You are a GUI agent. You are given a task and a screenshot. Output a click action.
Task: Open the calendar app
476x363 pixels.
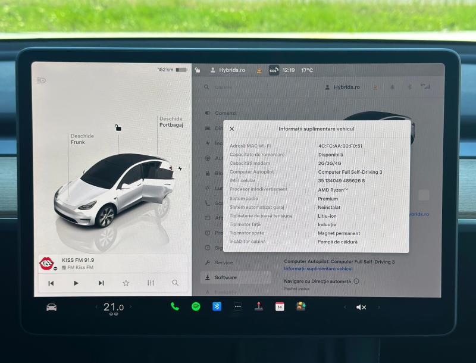pyautogui.click(x=280, y=306)
